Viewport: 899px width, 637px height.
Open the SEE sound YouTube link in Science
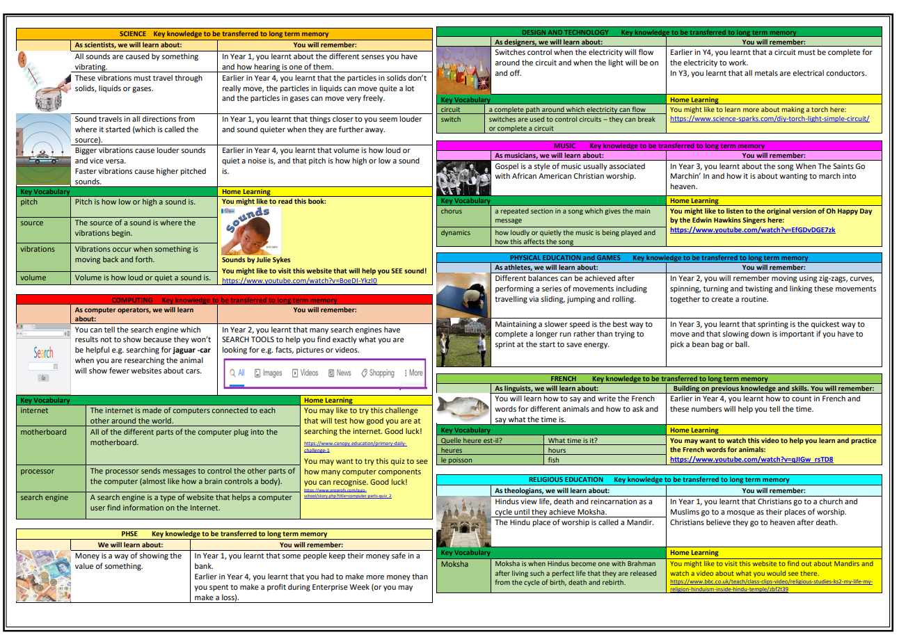pyautogui.click(x=299, y=281)
